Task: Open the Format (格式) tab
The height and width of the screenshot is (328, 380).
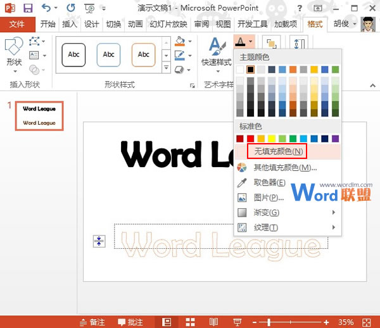Action: click(x=315, y=24)
